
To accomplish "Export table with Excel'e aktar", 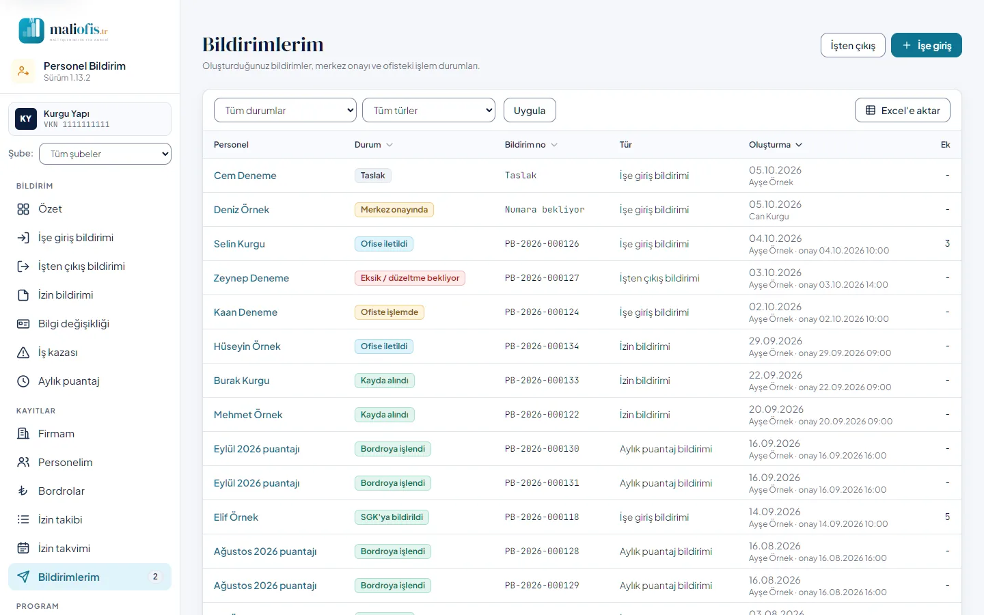I will click(x=903, y=111).
